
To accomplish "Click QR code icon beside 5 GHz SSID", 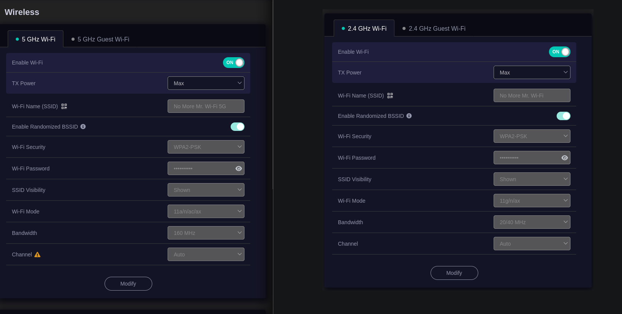I will (64, 106).
